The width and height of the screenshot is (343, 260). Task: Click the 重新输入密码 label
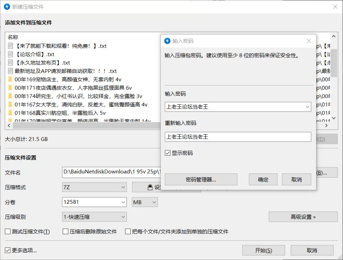tap(181, 123)
